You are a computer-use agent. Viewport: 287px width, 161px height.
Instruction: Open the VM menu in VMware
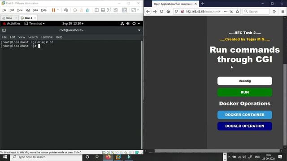(x=28, y=10)
